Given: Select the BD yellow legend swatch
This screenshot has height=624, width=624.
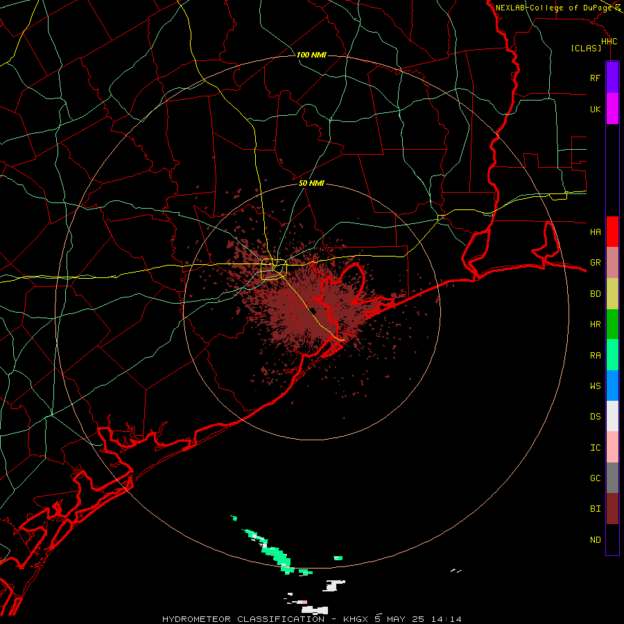Looking at the screenshot, I should pos(612,294).
